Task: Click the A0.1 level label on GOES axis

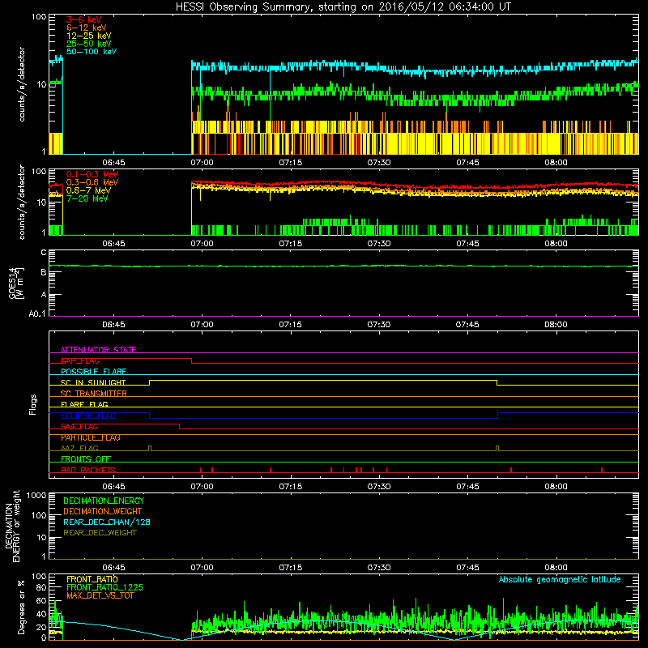Action: click(37, 314)
